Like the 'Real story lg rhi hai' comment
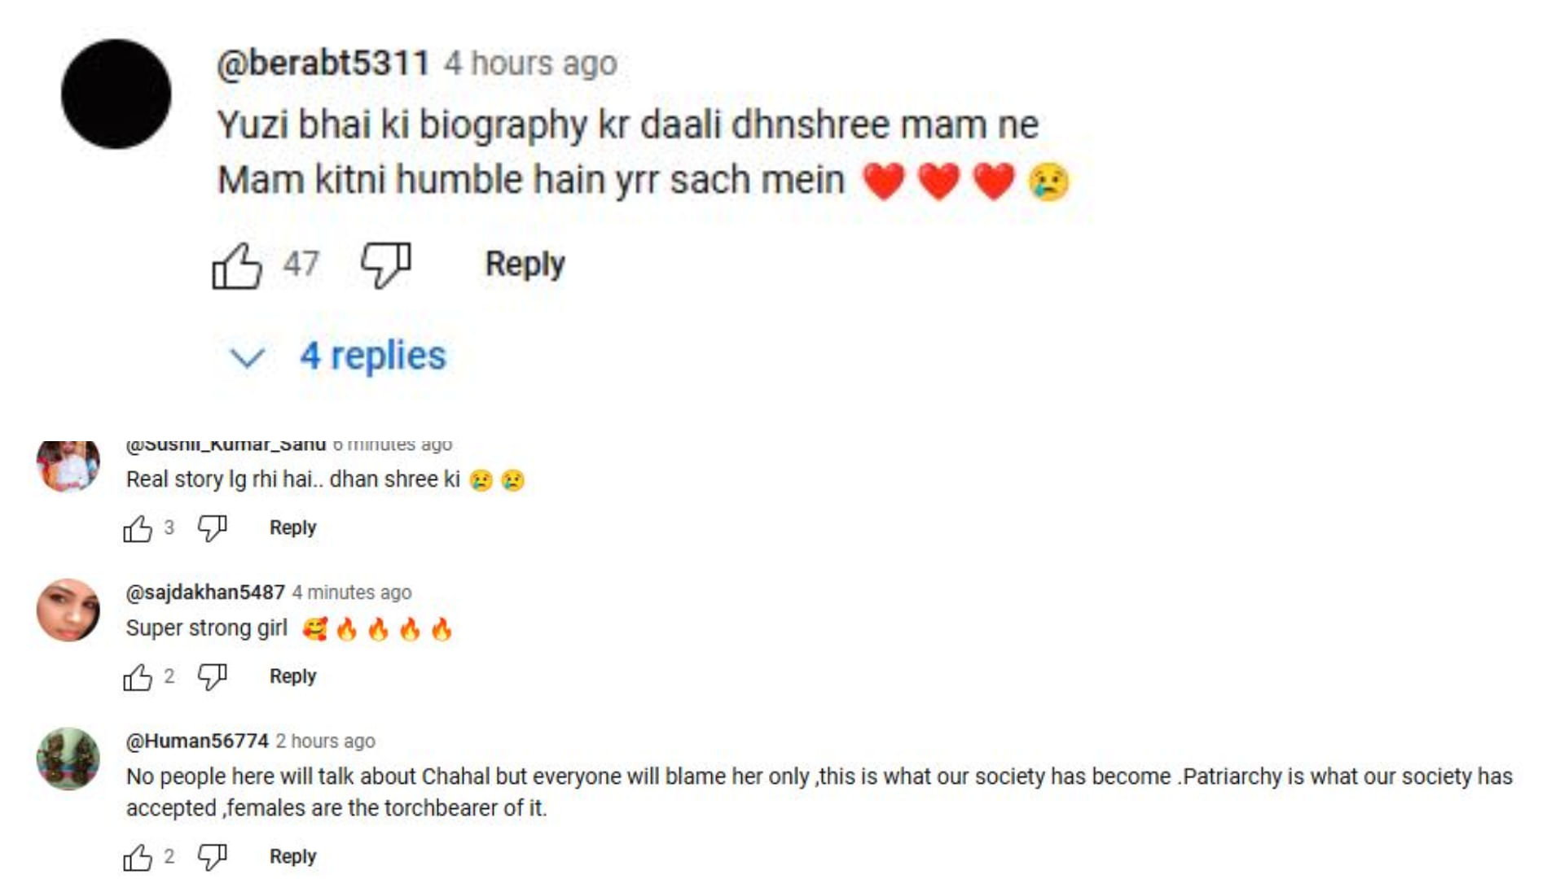 pos(138,529)
